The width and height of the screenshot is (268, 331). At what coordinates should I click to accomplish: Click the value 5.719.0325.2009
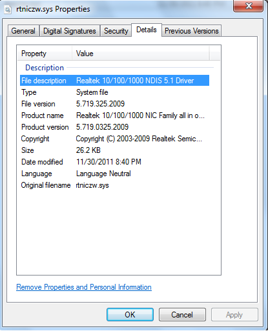coord(102,127)
